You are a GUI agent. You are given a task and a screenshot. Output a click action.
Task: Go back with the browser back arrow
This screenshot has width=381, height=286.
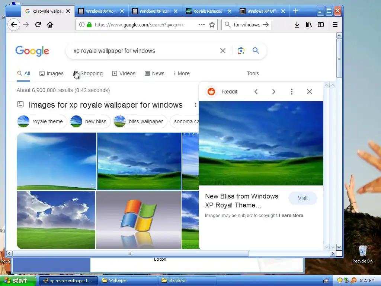(14, 25)
